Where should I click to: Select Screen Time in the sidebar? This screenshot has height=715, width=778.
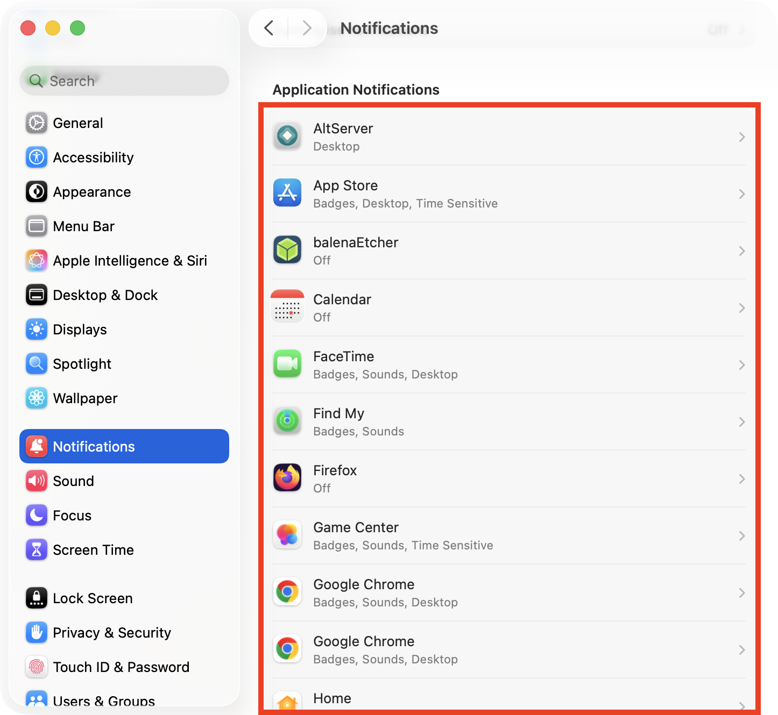click(x=93, y=549)
